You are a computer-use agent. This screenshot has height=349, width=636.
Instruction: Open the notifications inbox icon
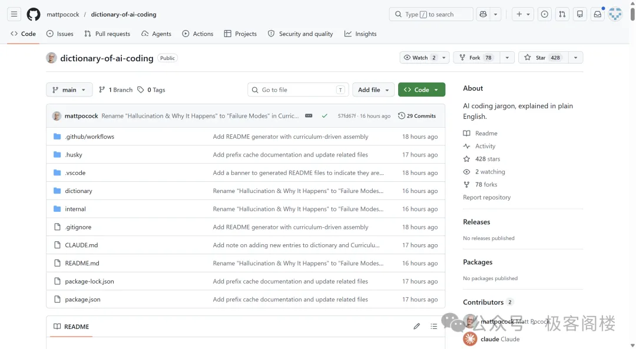pos(598,14)
